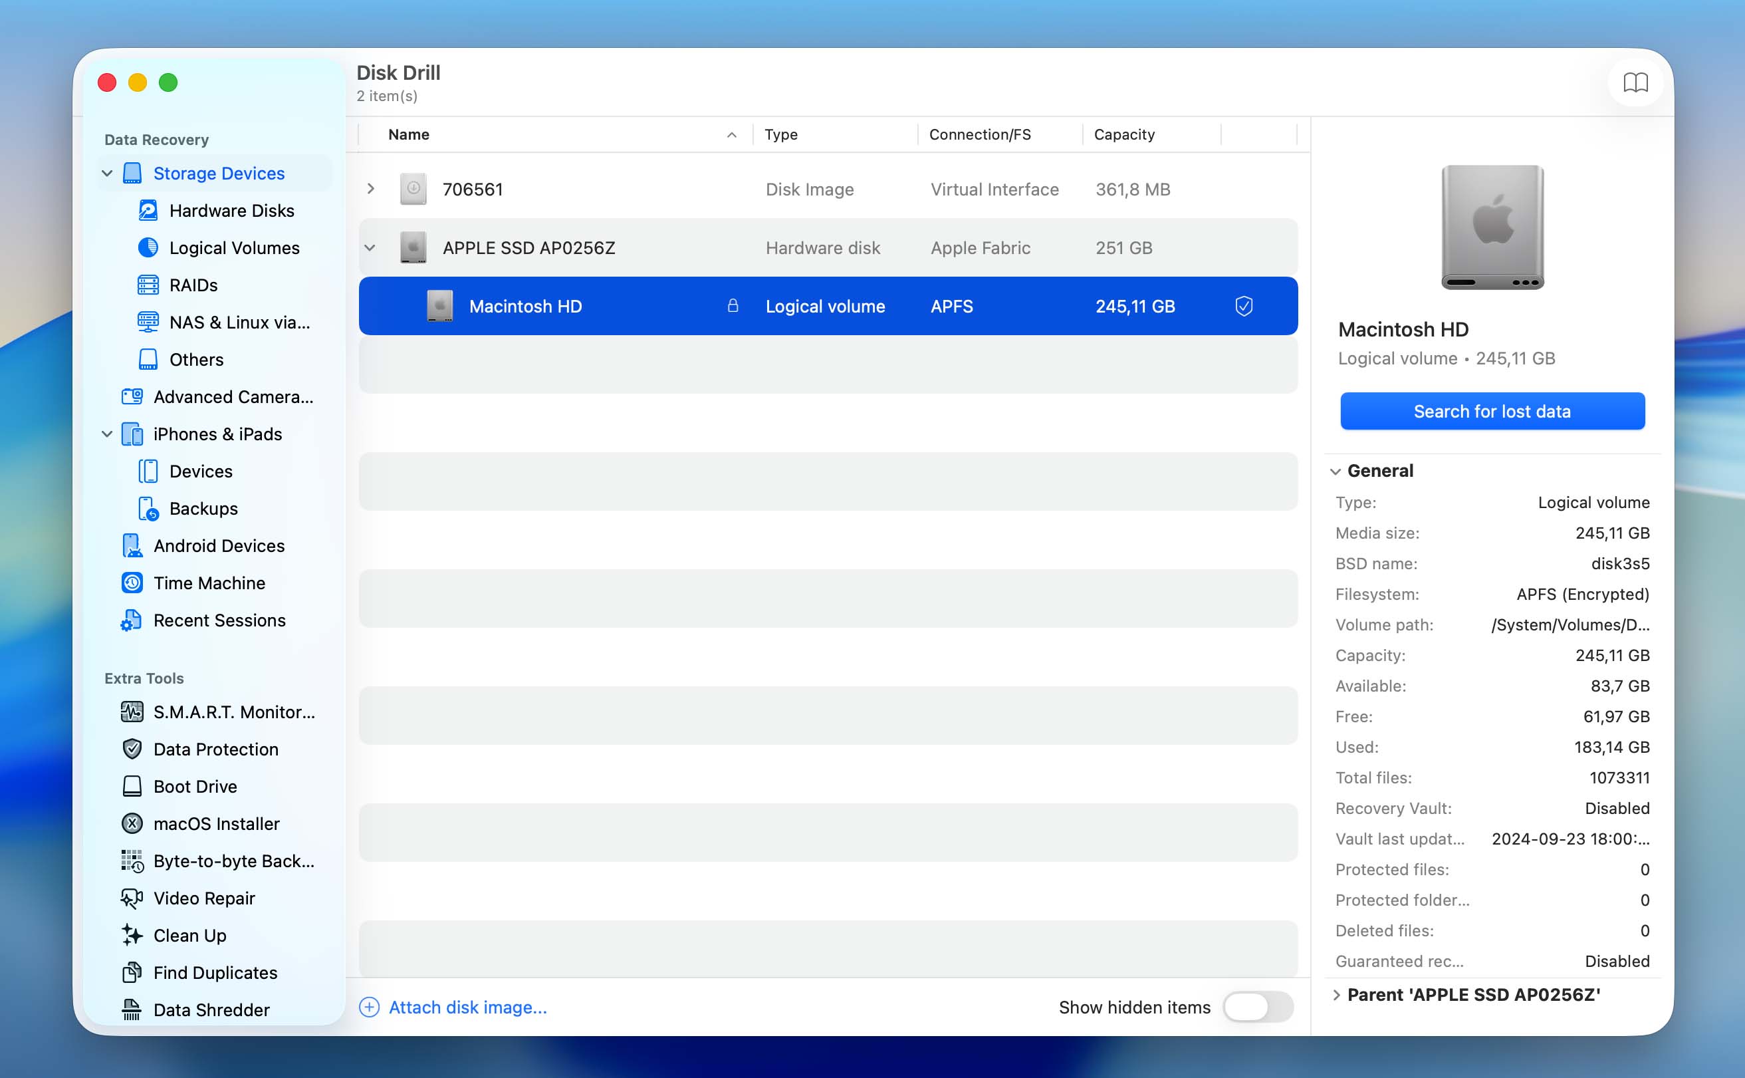Open Find Duplicates tool

pos(215,972)
